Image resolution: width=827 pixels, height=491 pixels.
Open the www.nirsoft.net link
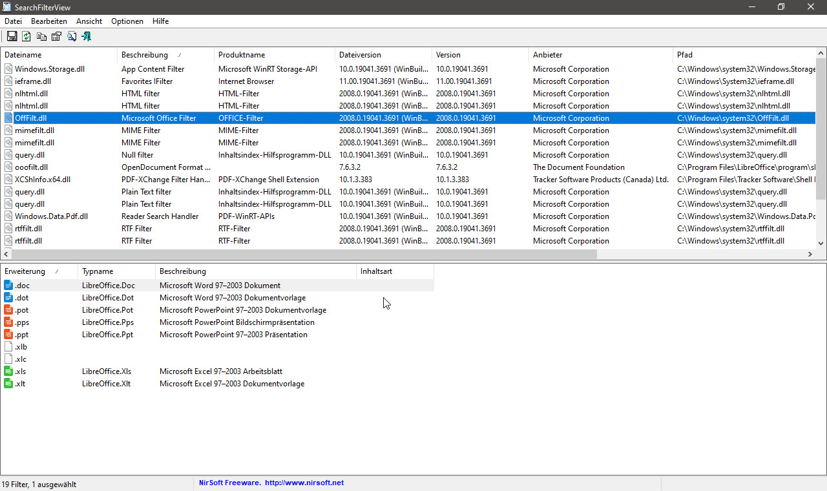click(x=304, y=483)
